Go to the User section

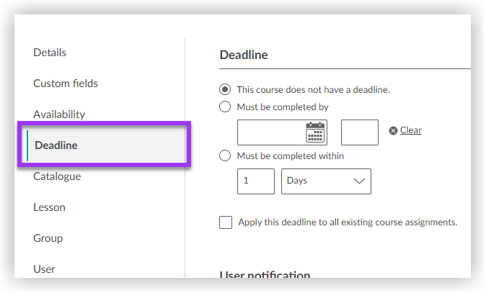point(44,269)
